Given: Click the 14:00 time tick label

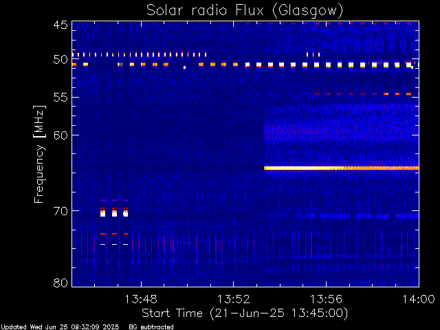Looking at the screenshot, I should [x=419, y=299].
